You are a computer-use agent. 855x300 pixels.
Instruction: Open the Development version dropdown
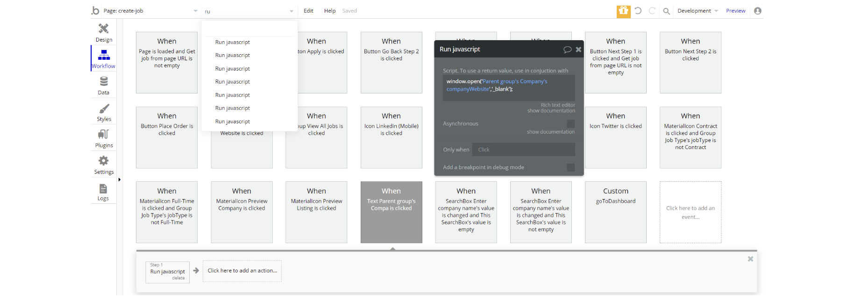[698, 11]
